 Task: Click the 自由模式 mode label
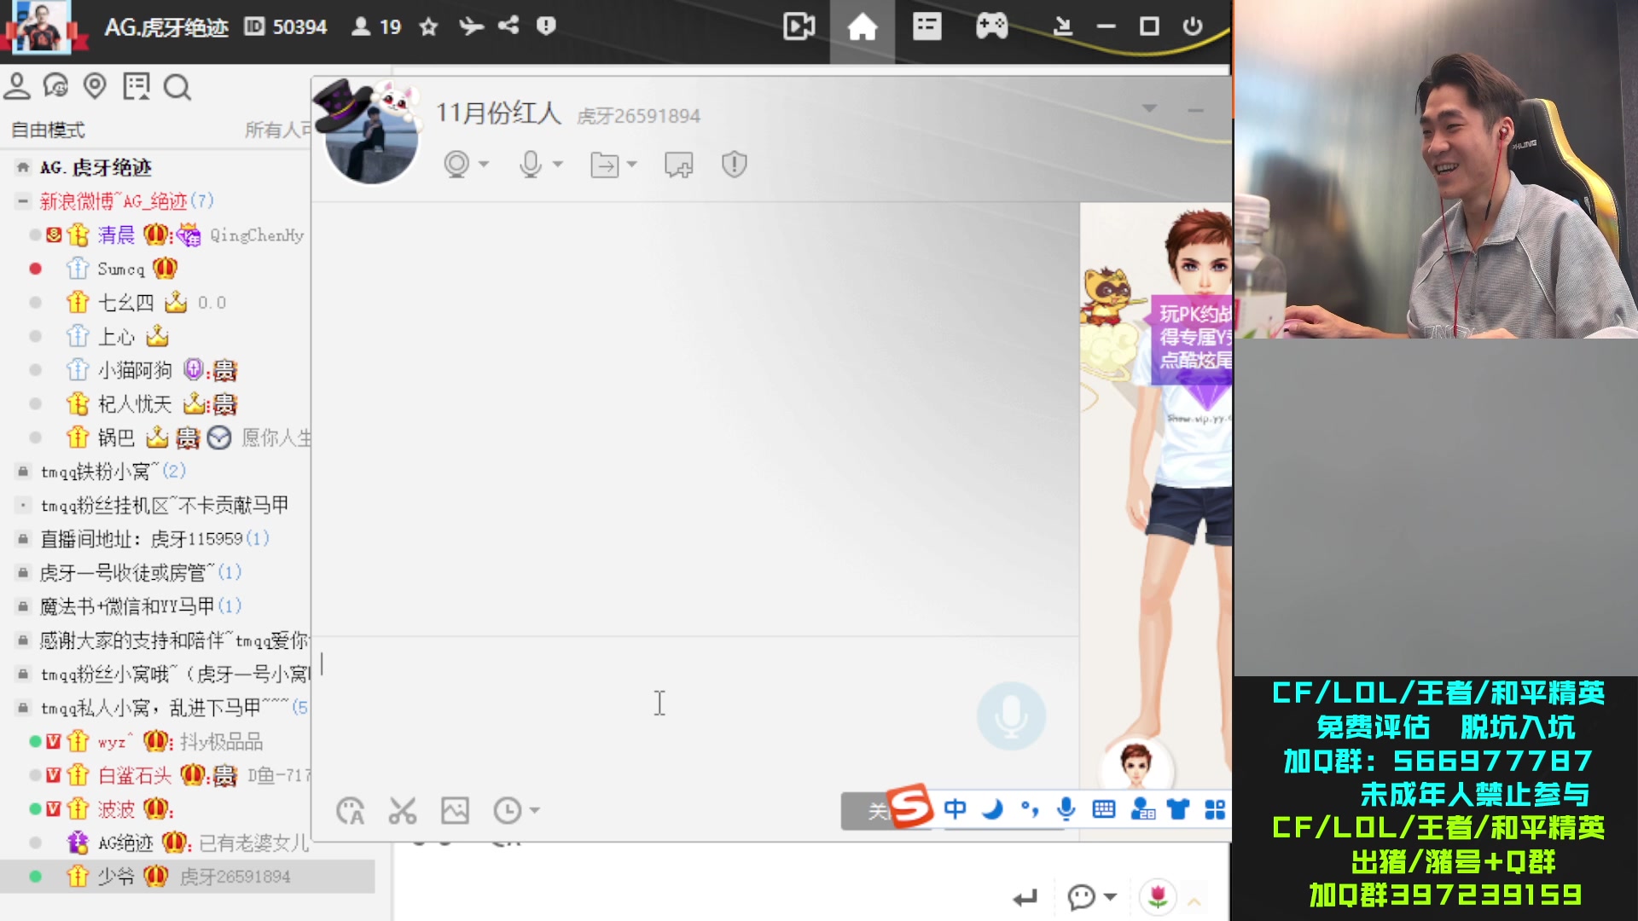(48, 130)
